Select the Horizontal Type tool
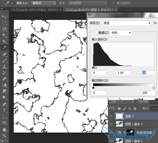 click(4, 110)
